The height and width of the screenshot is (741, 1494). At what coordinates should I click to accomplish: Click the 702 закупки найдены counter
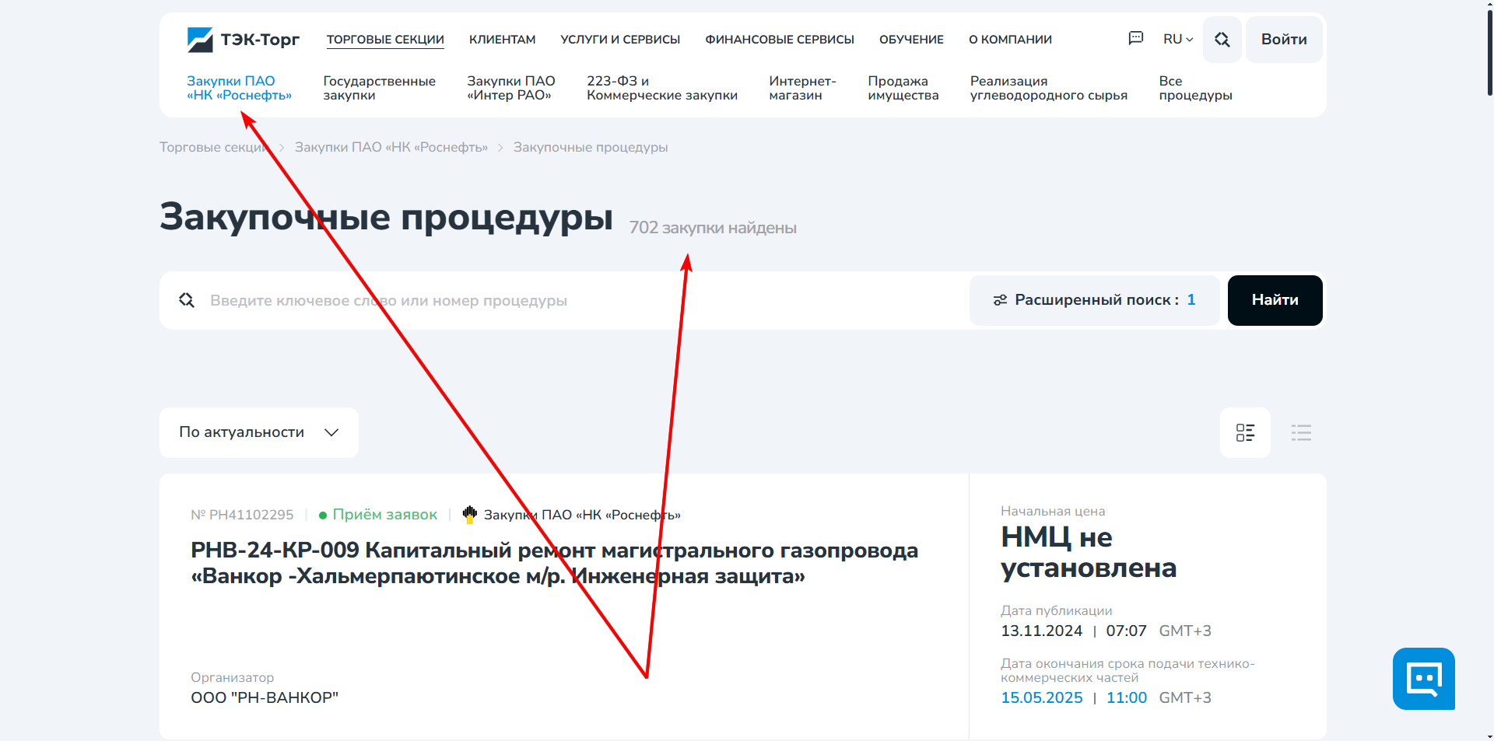(x=712, y=228)
